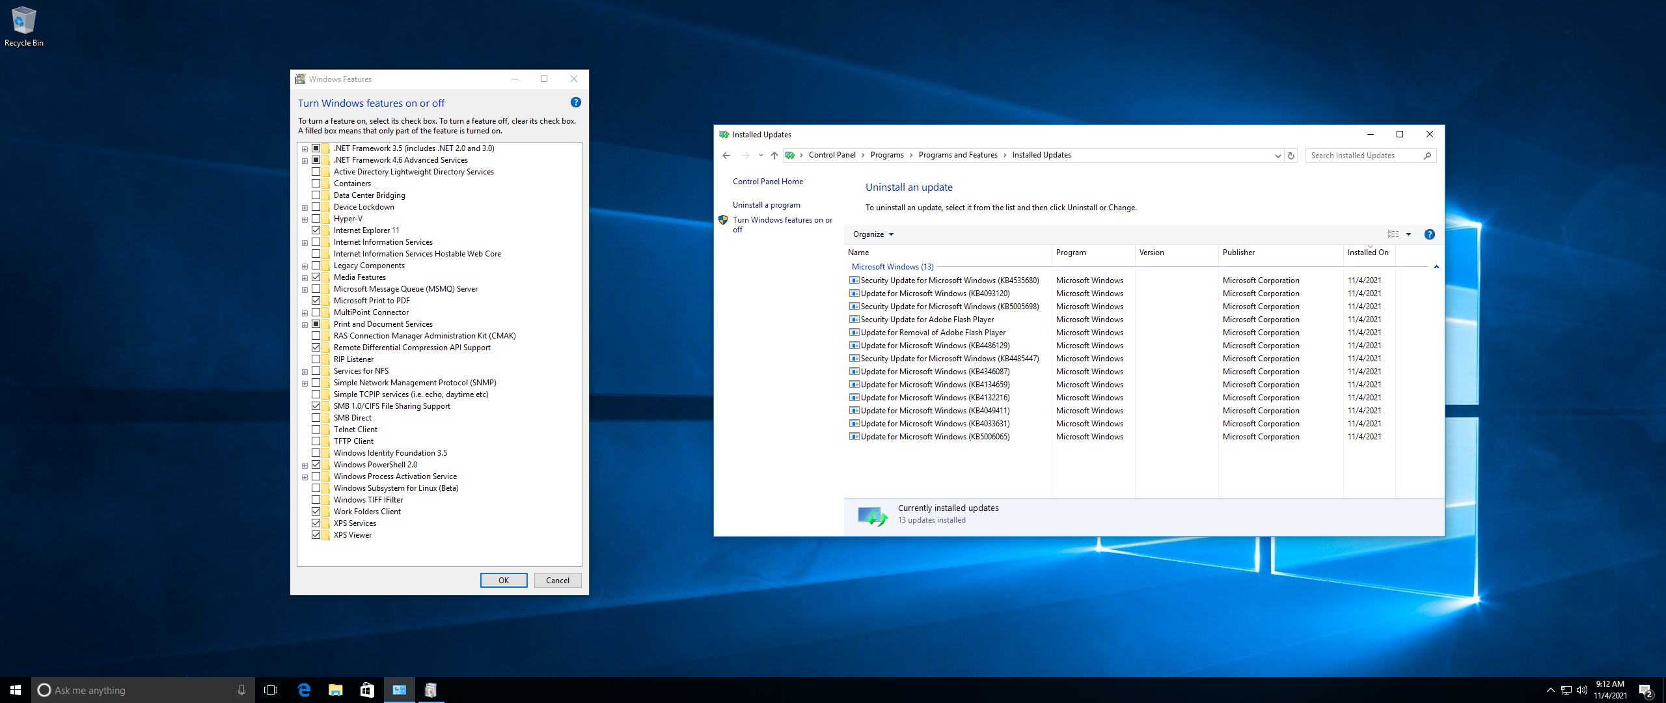The width and height of the screenshot is (1666, 703).
Task: Click the taskbar clock showing 9:12 AM
Action: tap(1610, 690)
